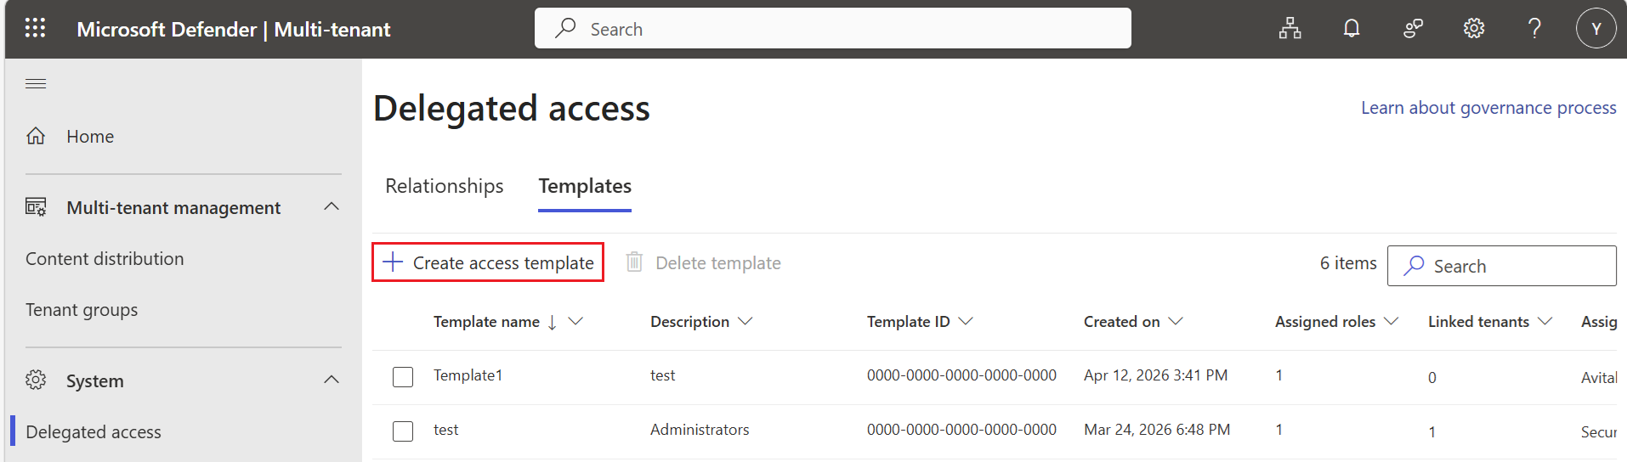Click the Delegated access page heading
Viewport: 1627px width, 462px height.
[x=512, y=109]
